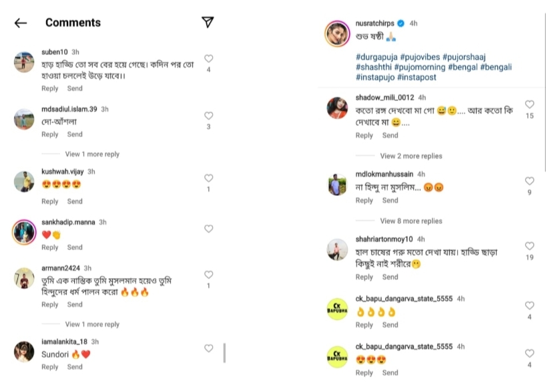The image size is (546, 391).
Task: Open mdlokmanhussain profile avatar
Action: coord(337,184)
